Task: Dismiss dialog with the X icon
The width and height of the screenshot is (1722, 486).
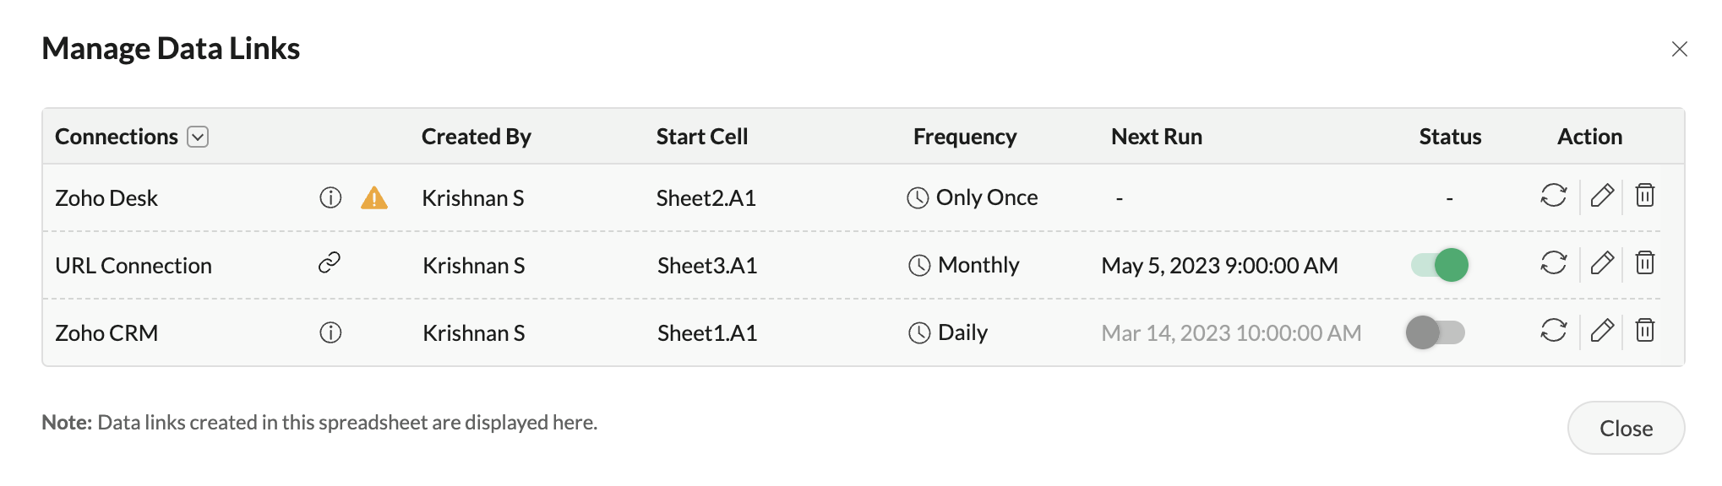Action: tap(1679, 49)
